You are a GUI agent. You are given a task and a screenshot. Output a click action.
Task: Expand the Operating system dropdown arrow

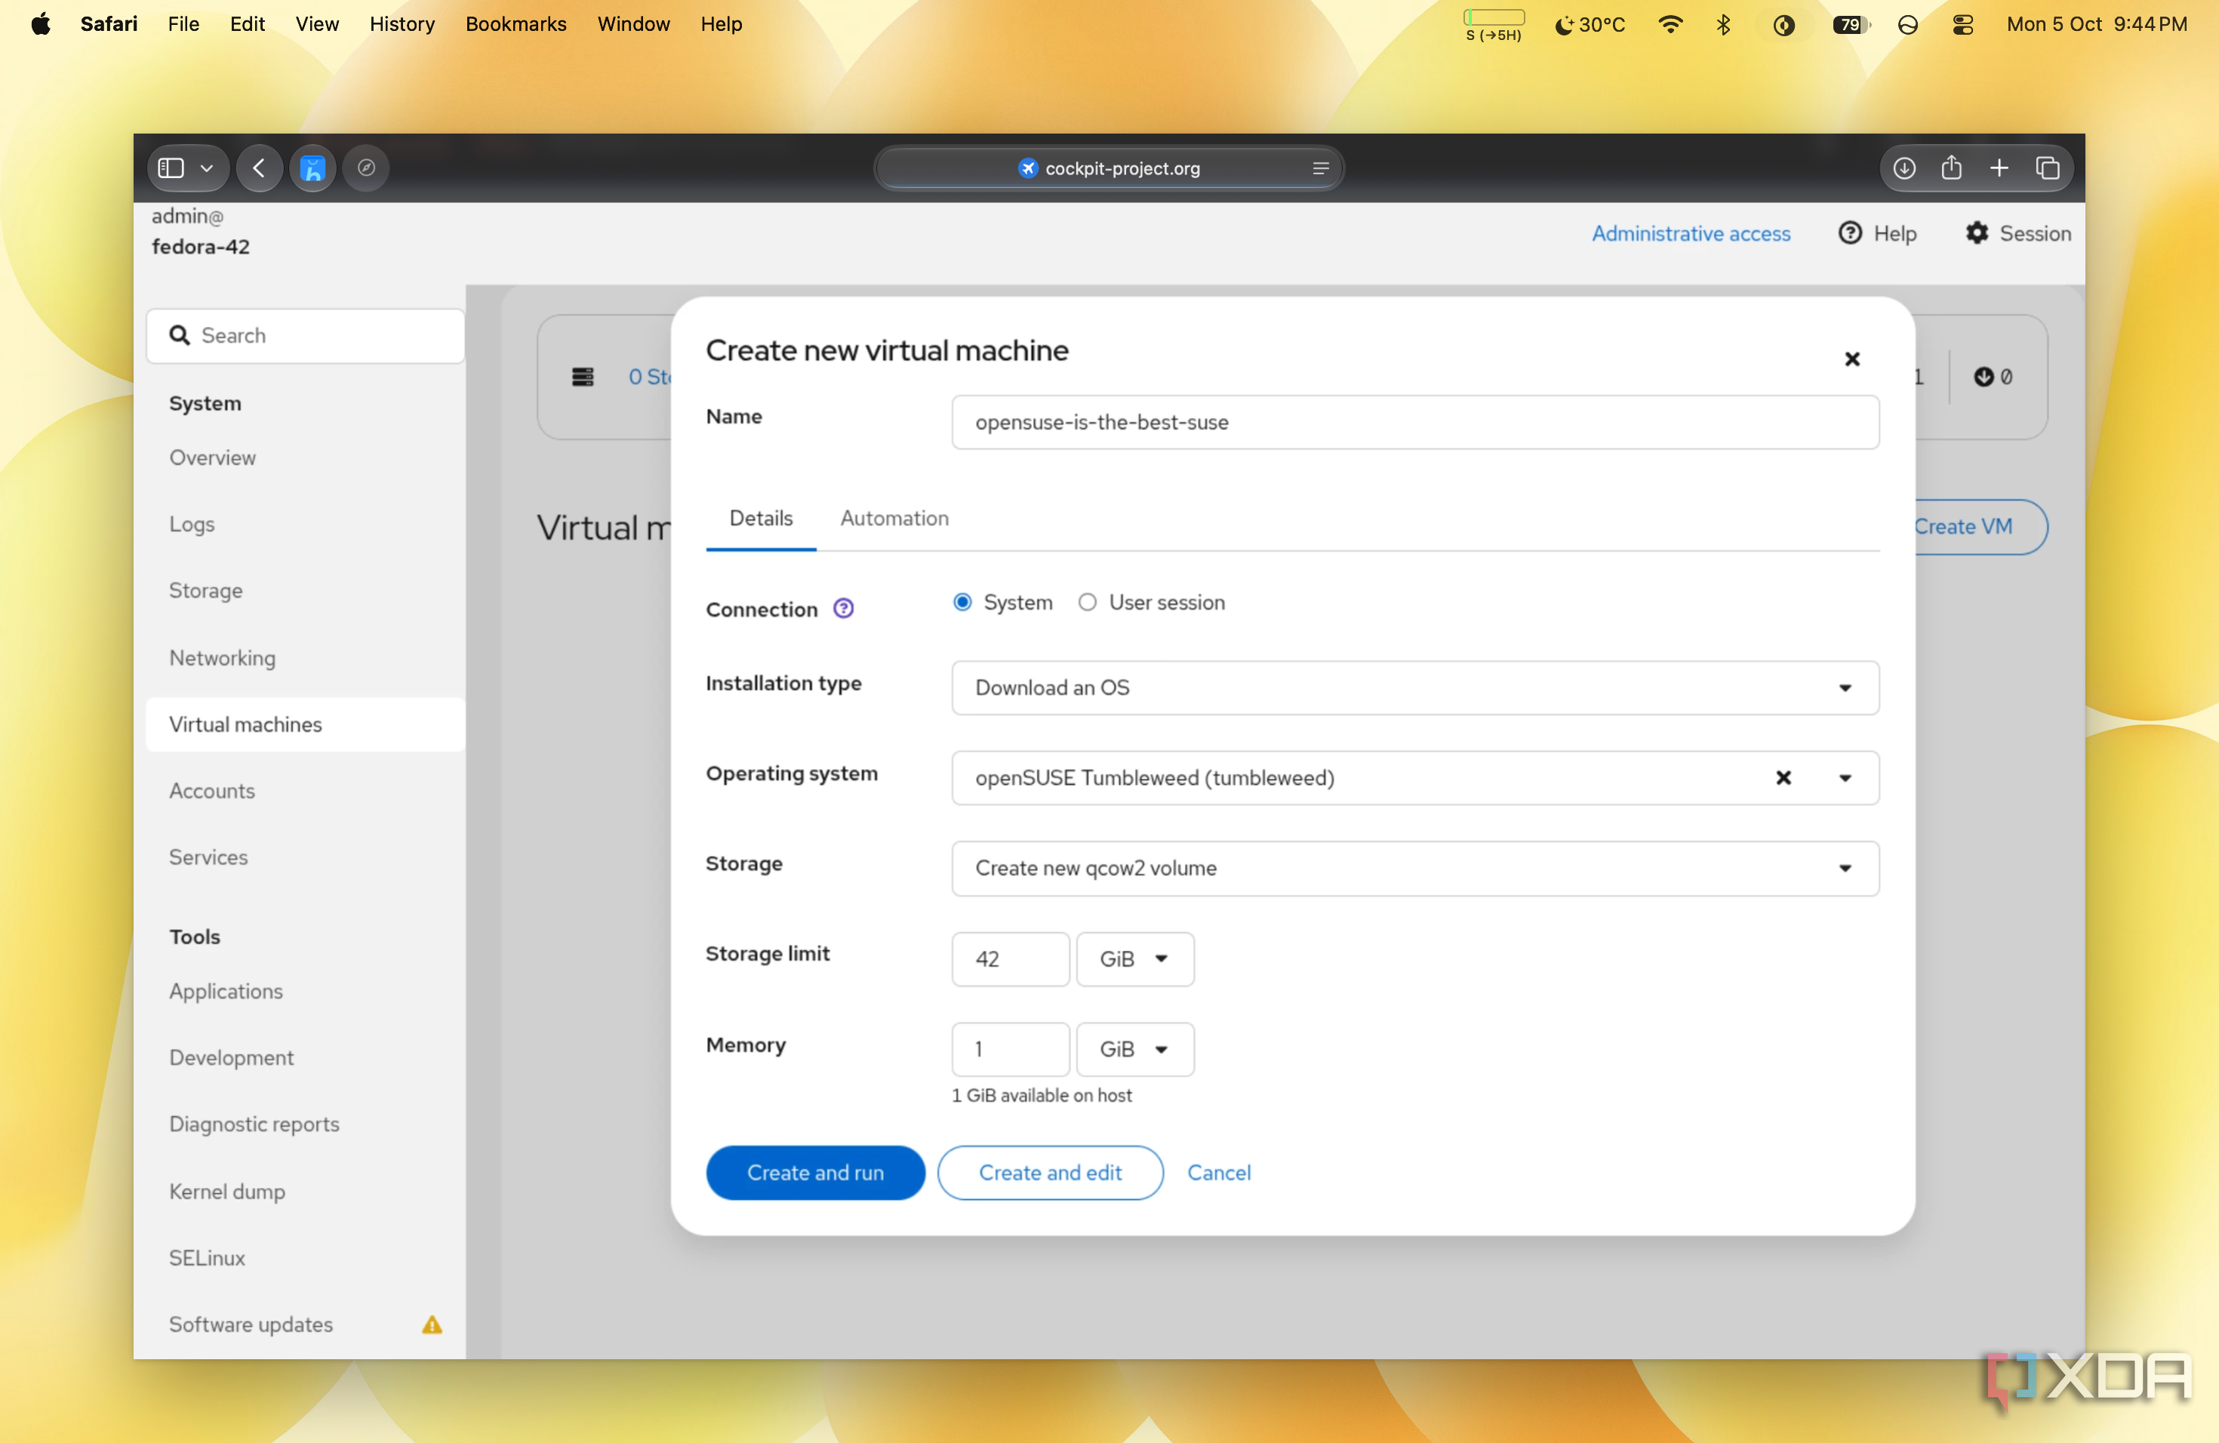click(x=1844, y=777)
